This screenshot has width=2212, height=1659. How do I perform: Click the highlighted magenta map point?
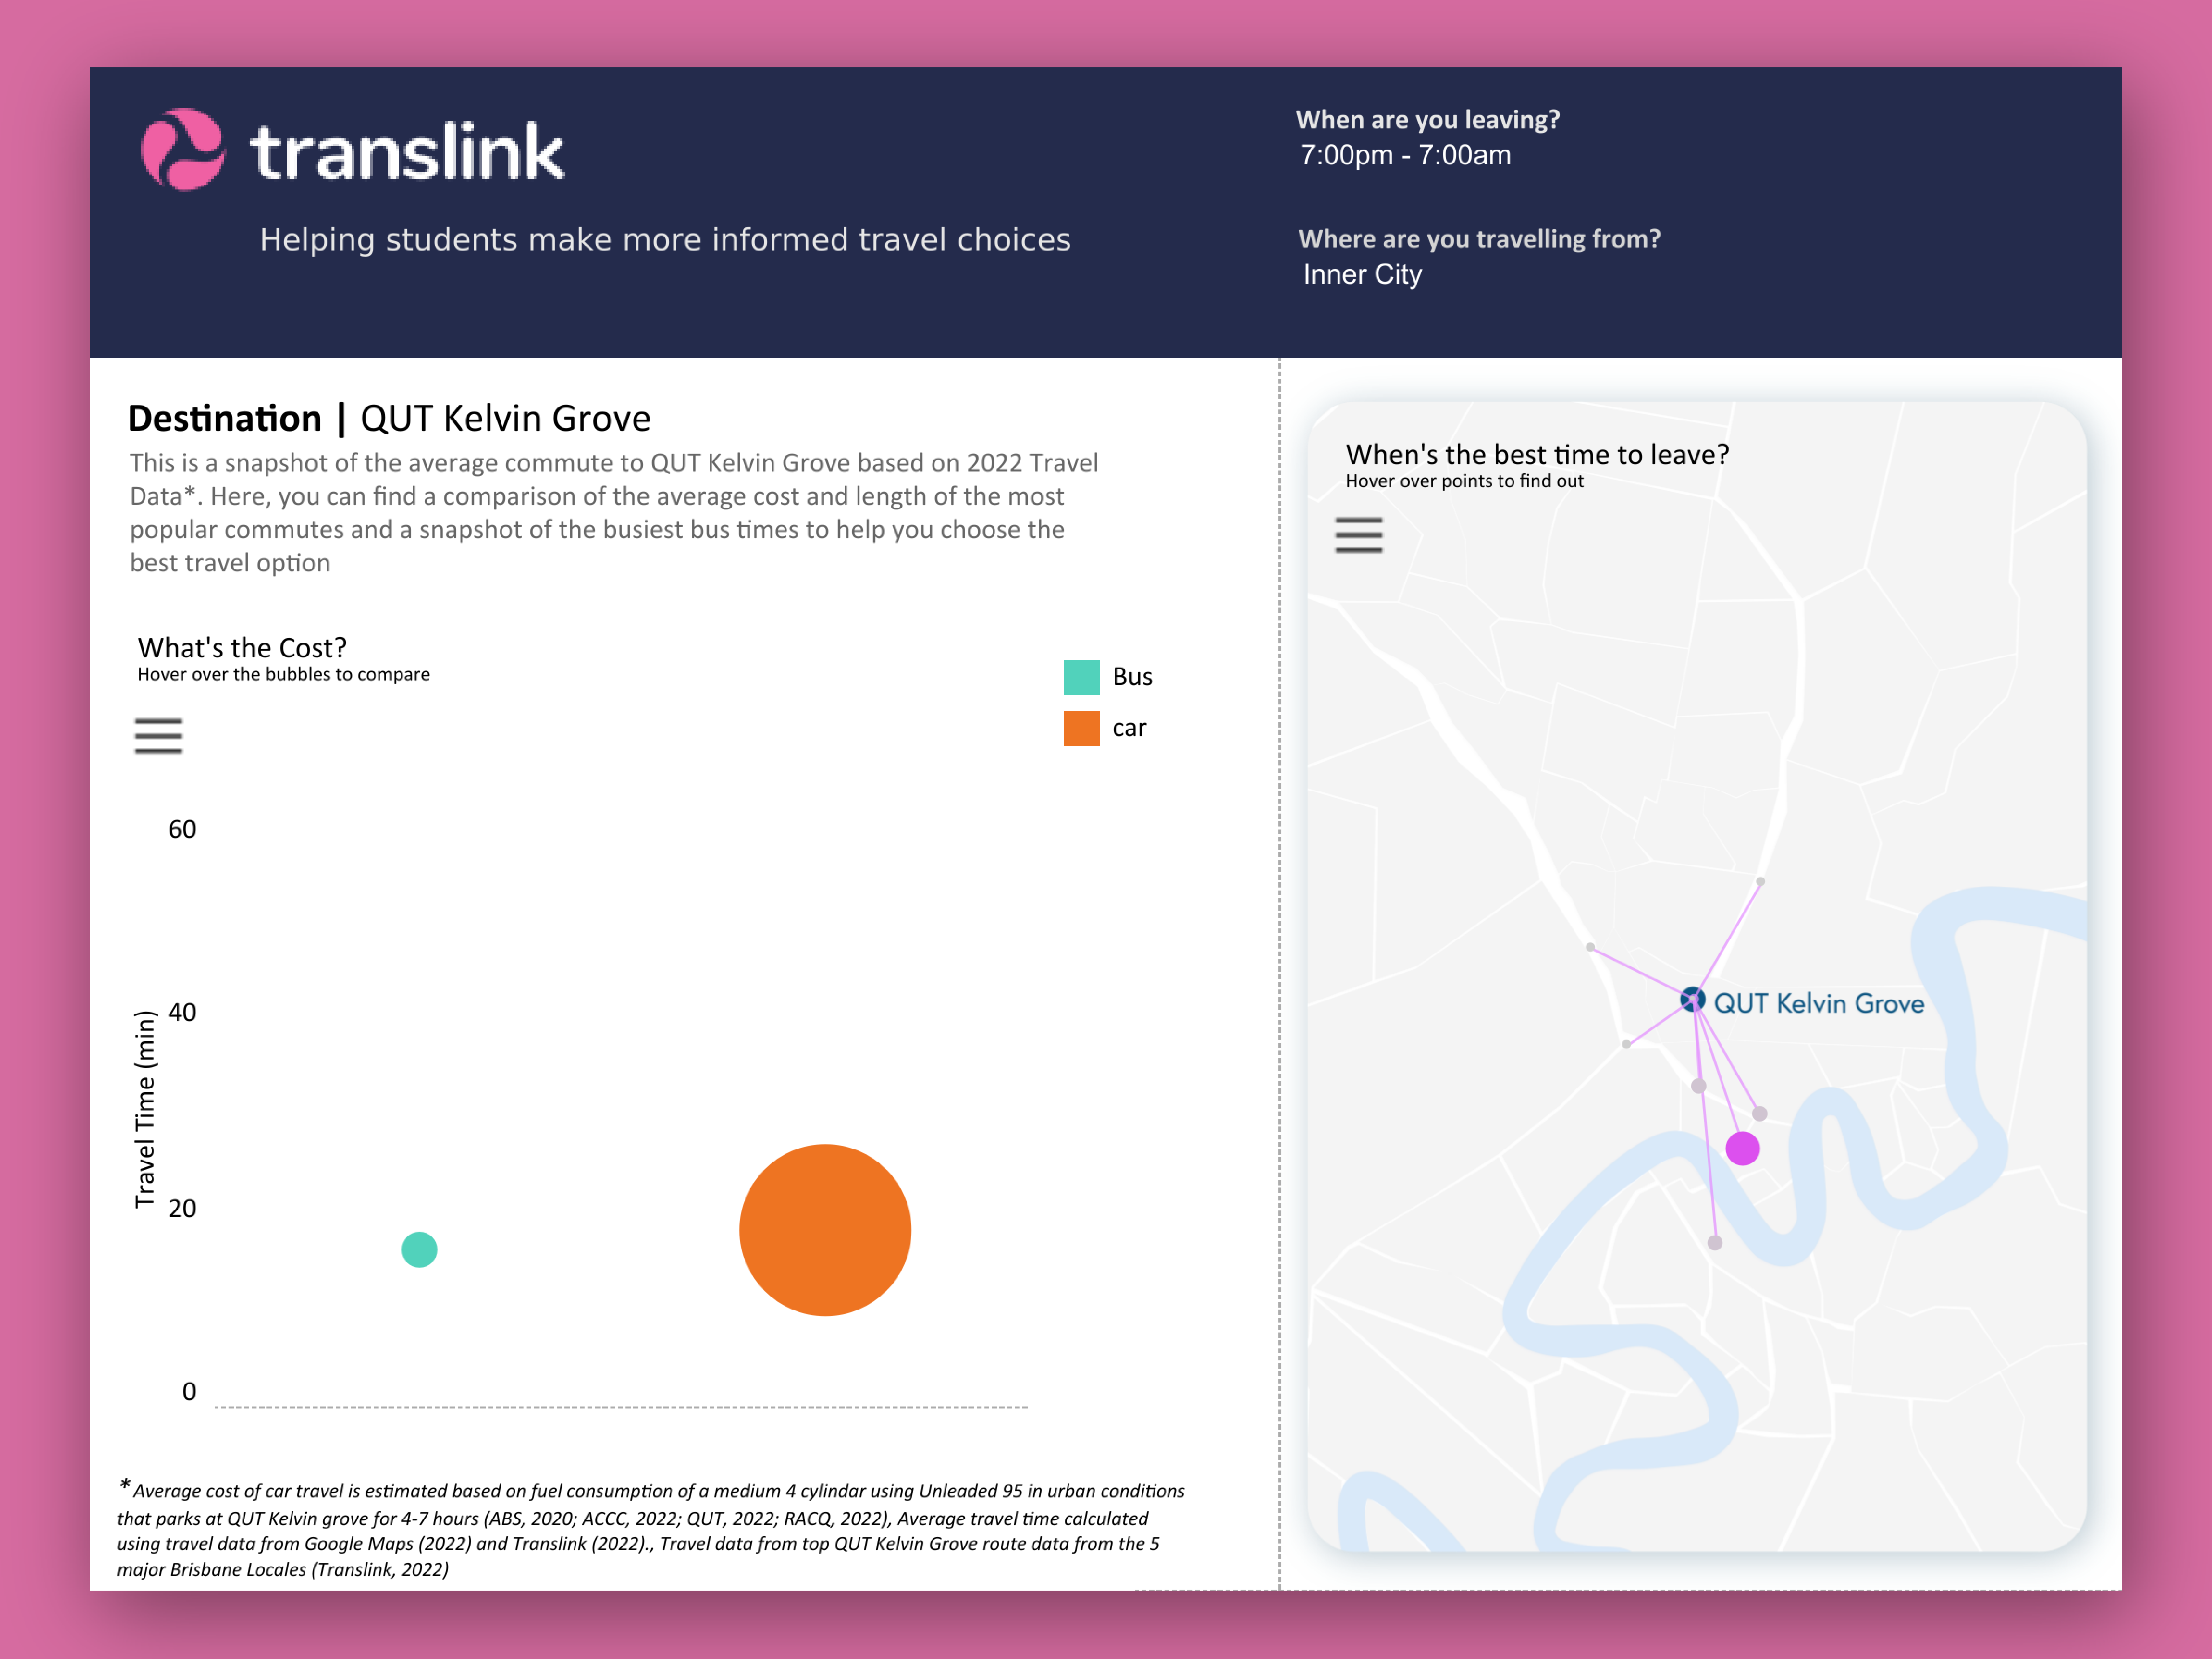point(1742,1148)
